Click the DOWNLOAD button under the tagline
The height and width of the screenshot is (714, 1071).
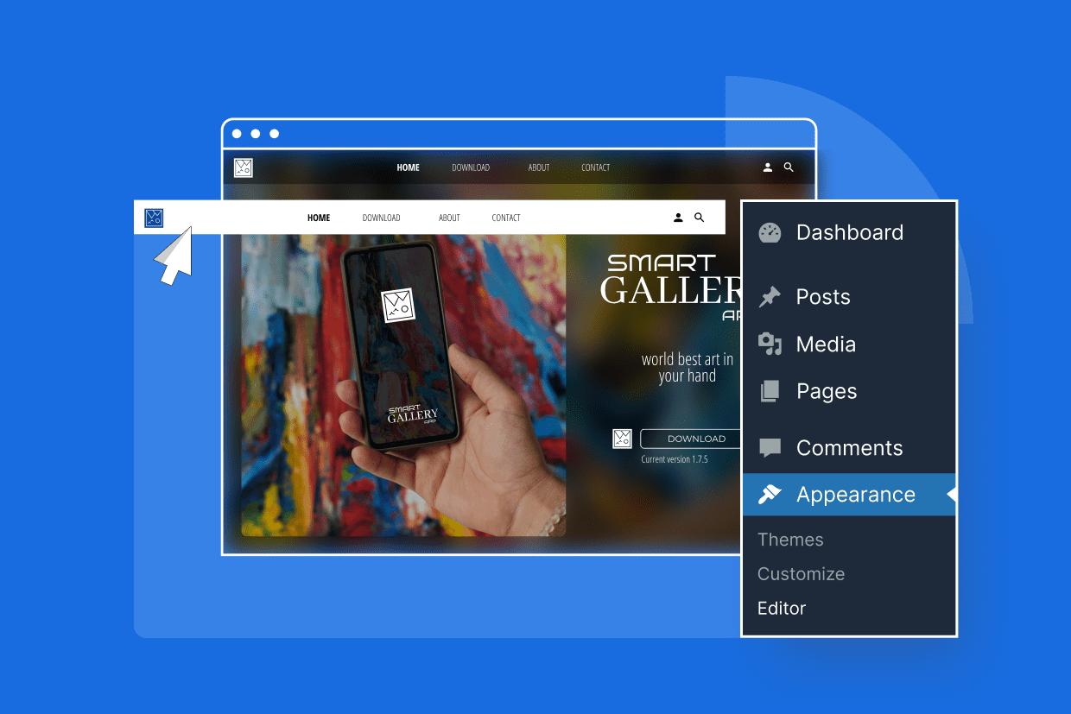tap(696, 439)
